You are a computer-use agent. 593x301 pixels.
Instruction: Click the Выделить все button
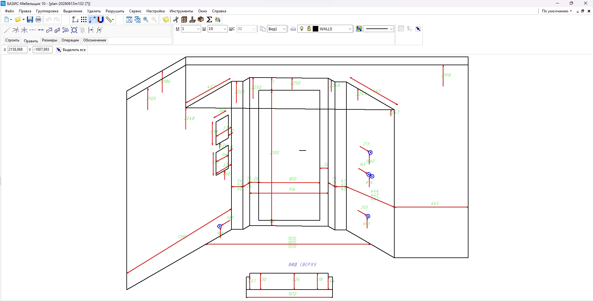coord(71,50)
